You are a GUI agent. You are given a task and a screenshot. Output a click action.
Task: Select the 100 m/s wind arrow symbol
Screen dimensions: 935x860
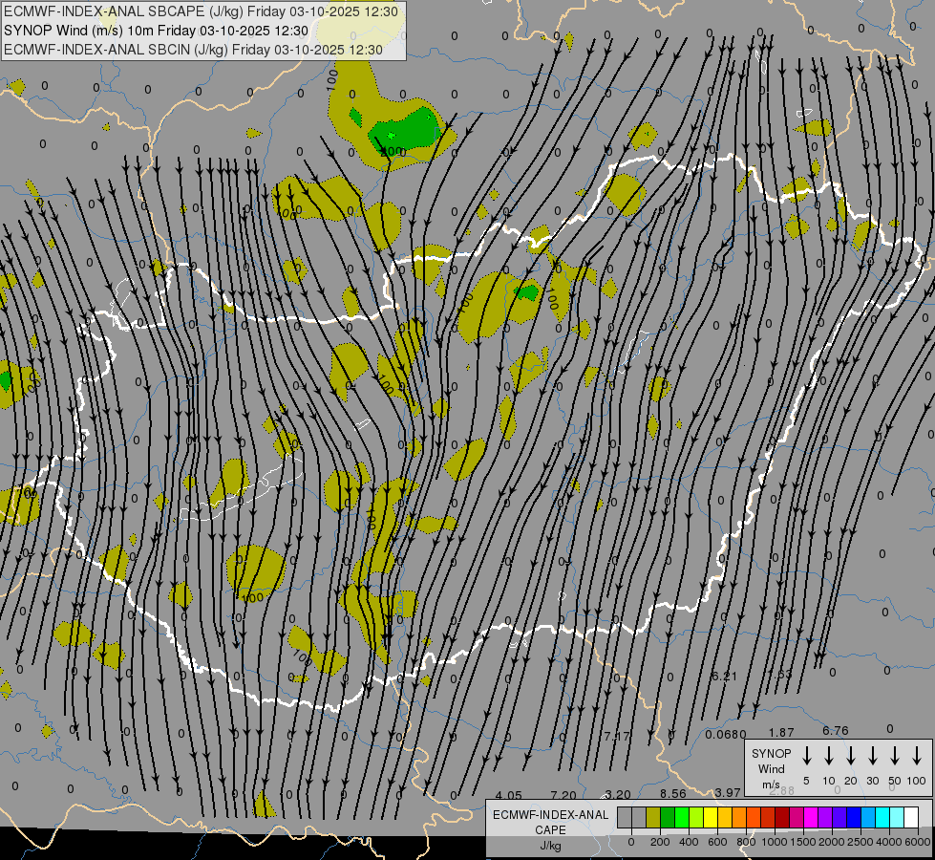pyautogui.click(x=917, y=757)
